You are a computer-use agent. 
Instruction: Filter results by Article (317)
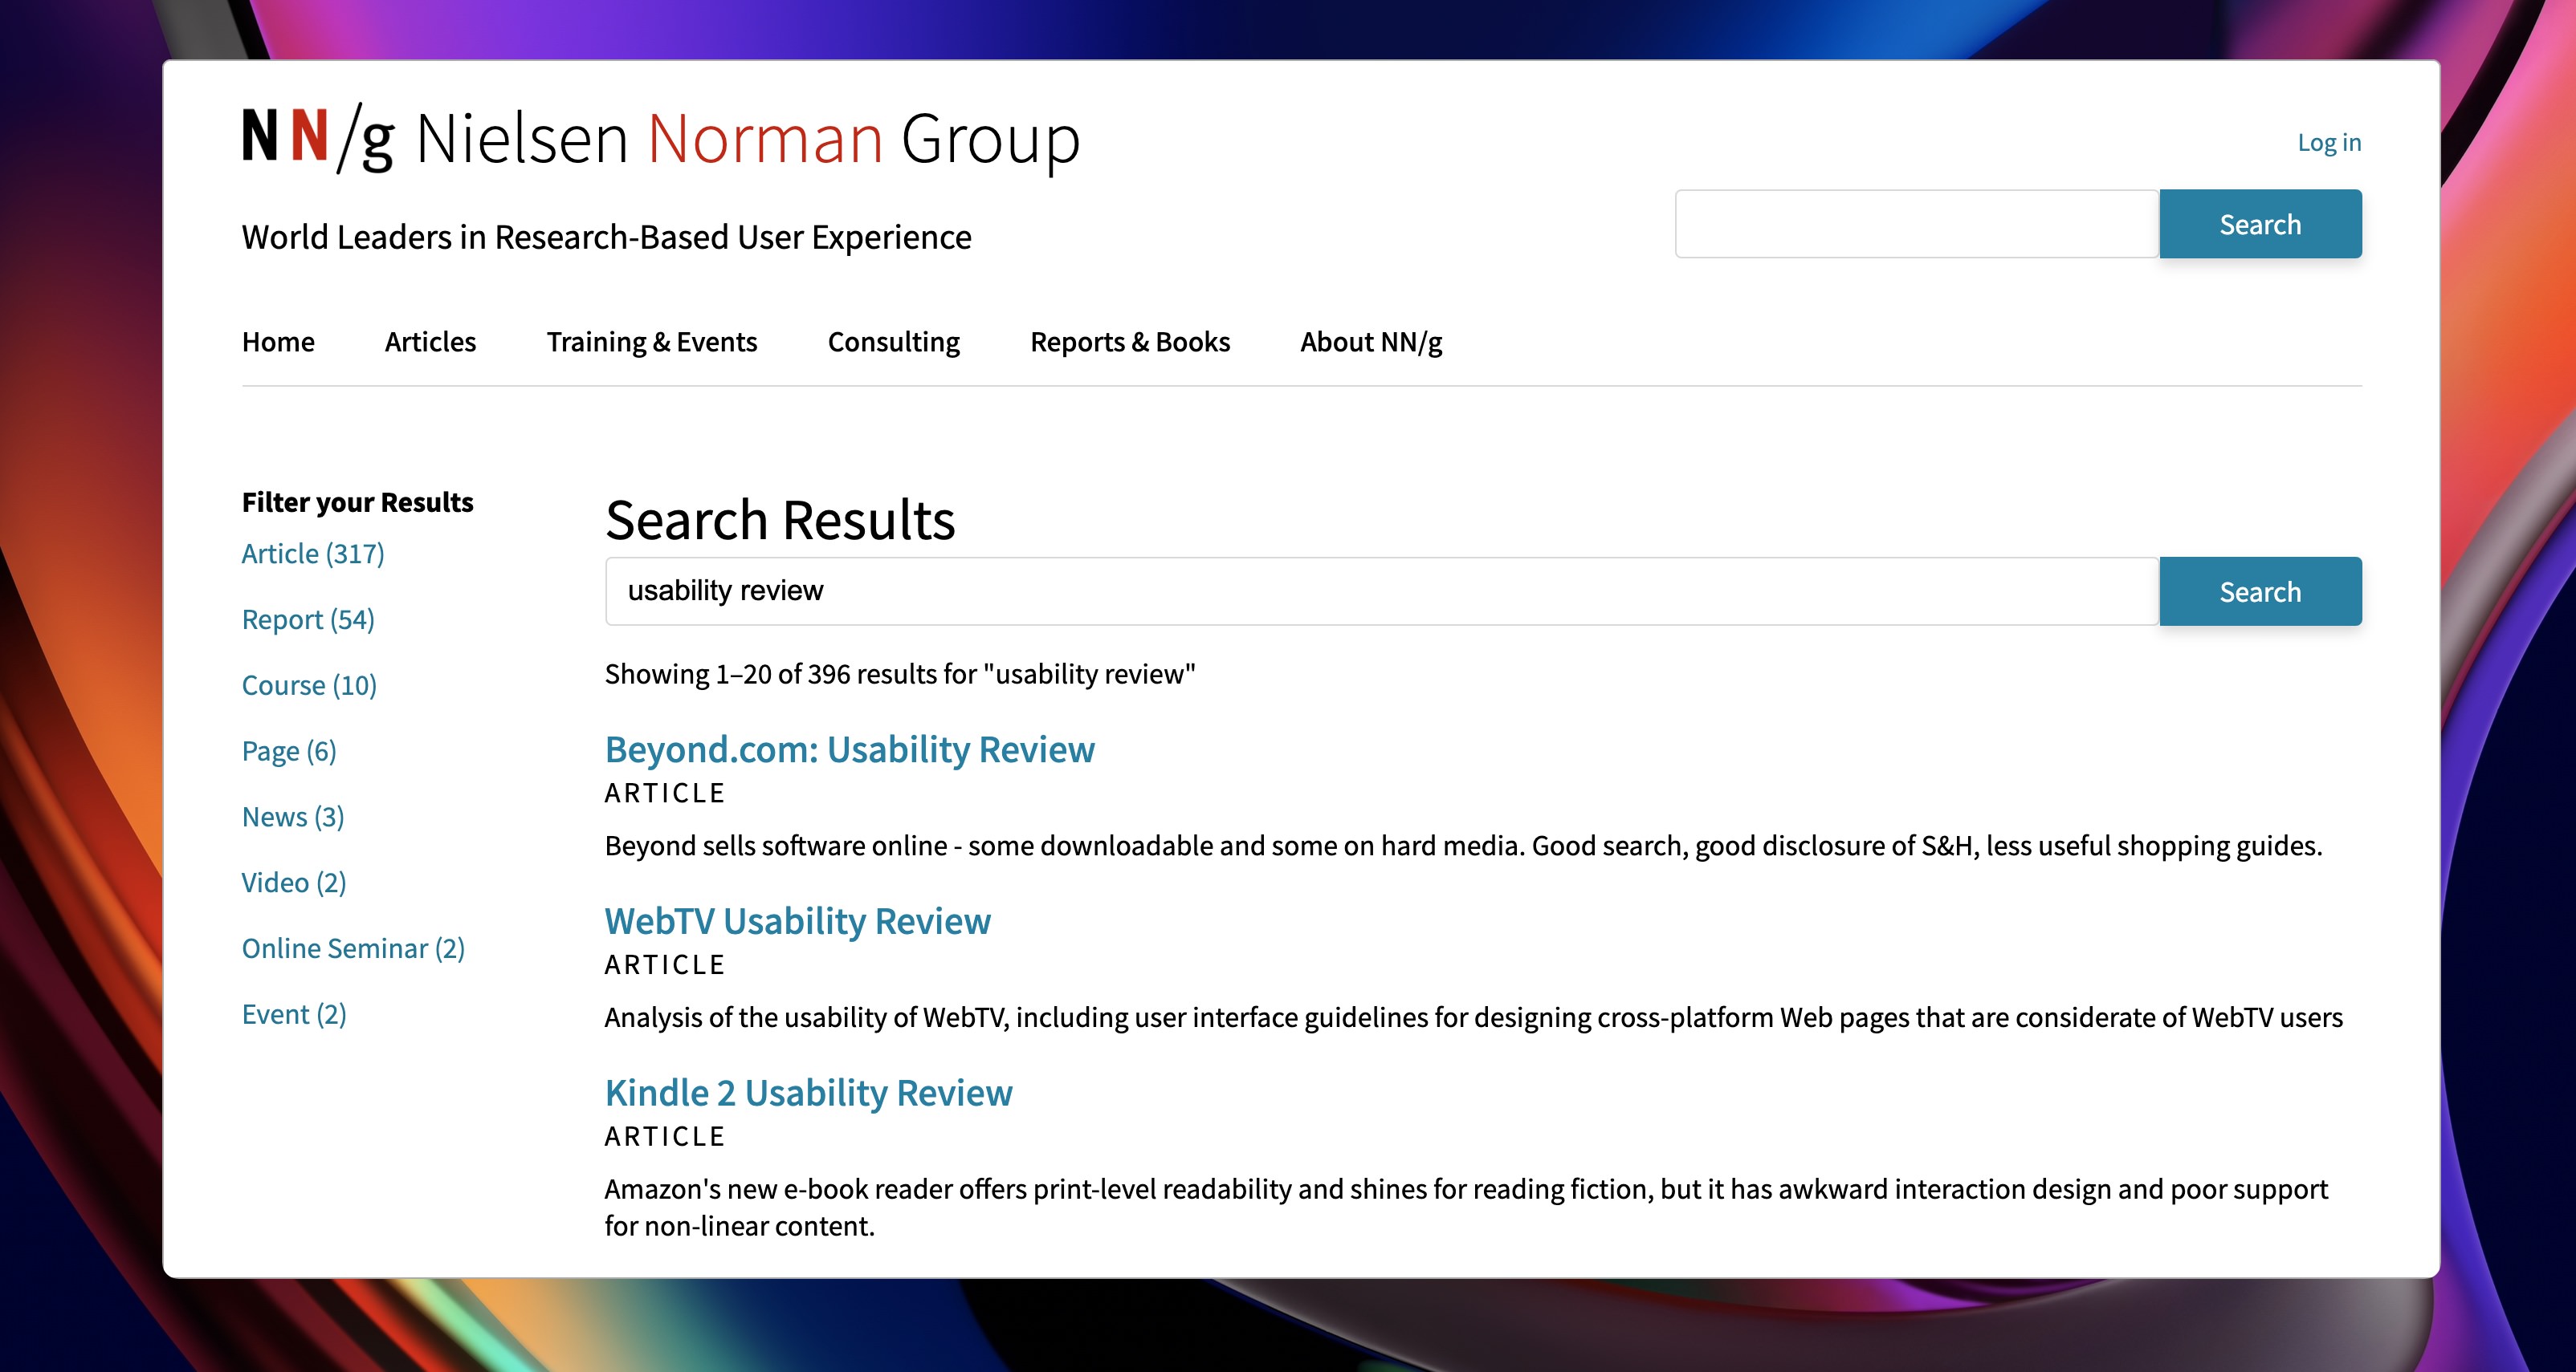[312, 554]
